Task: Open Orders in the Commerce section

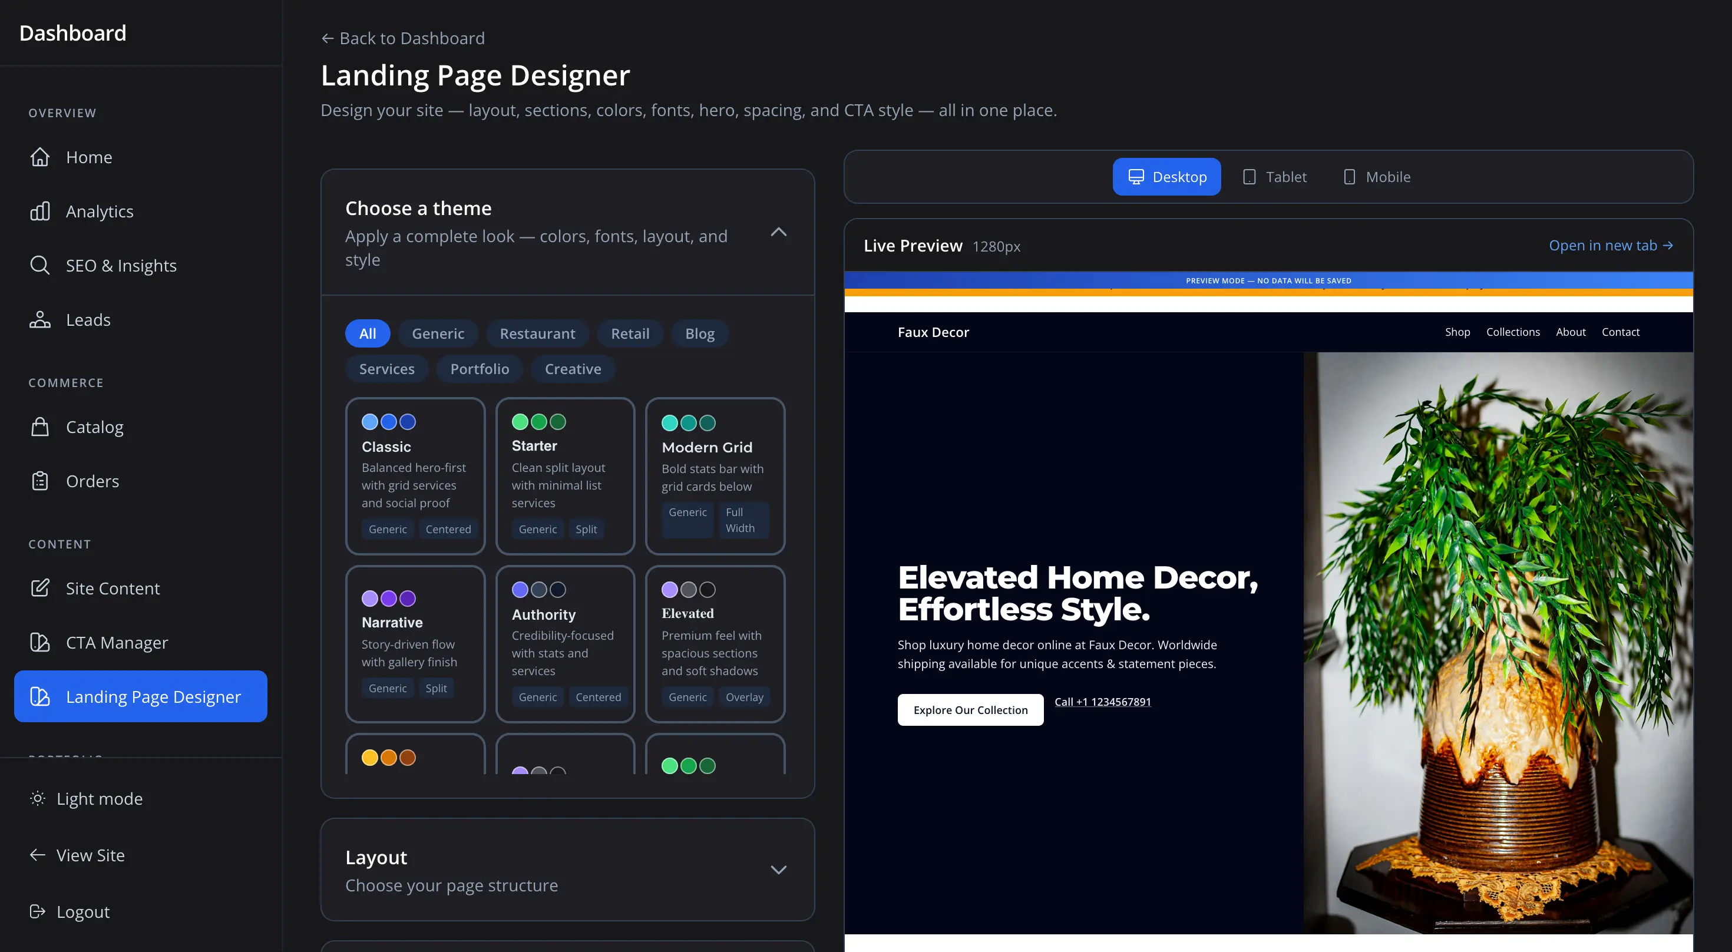Action: pyautogui.click(x=92, y=481)
